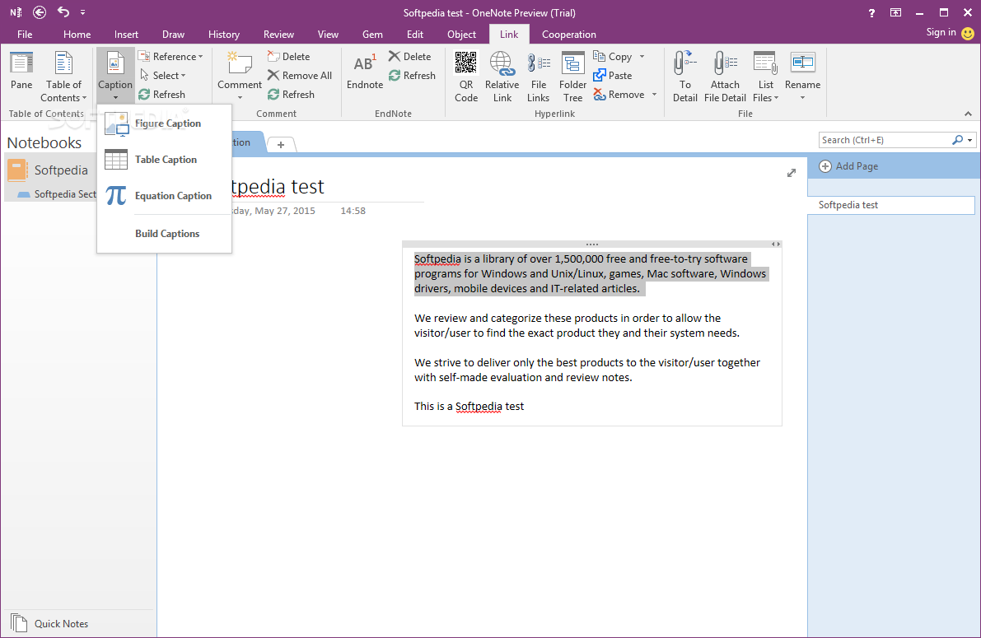Switch to the Home tab
981x638 pixels.
tap(77, 35)
